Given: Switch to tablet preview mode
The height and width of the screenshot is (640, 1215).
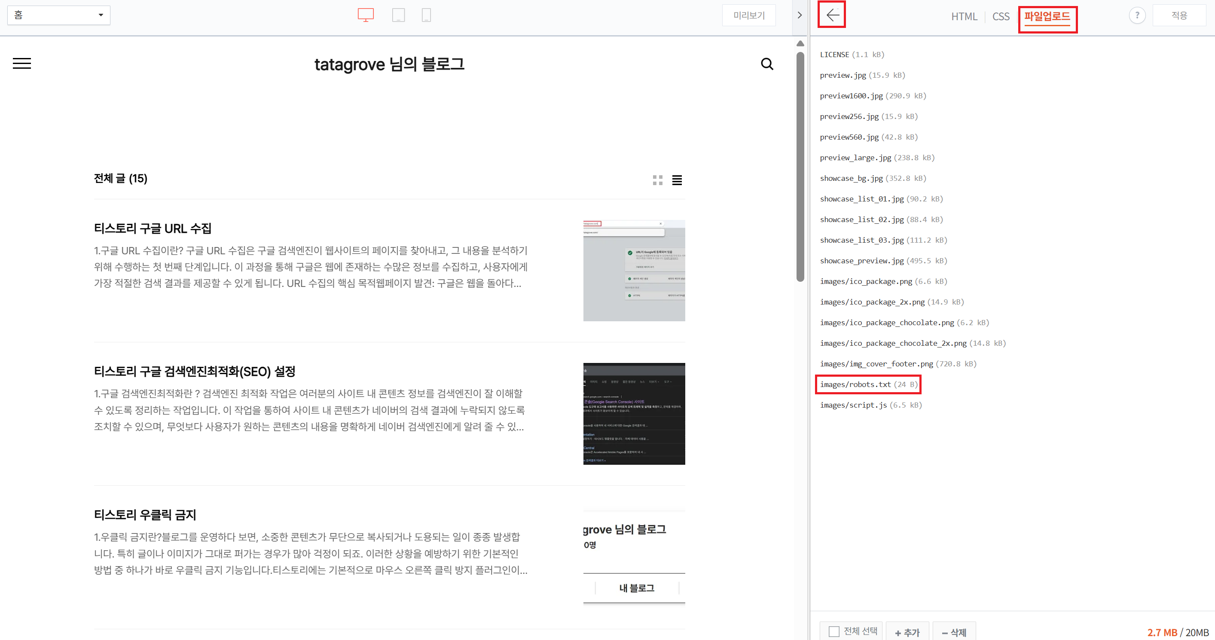Looking at the screenshot, I should tap(399, 15).
